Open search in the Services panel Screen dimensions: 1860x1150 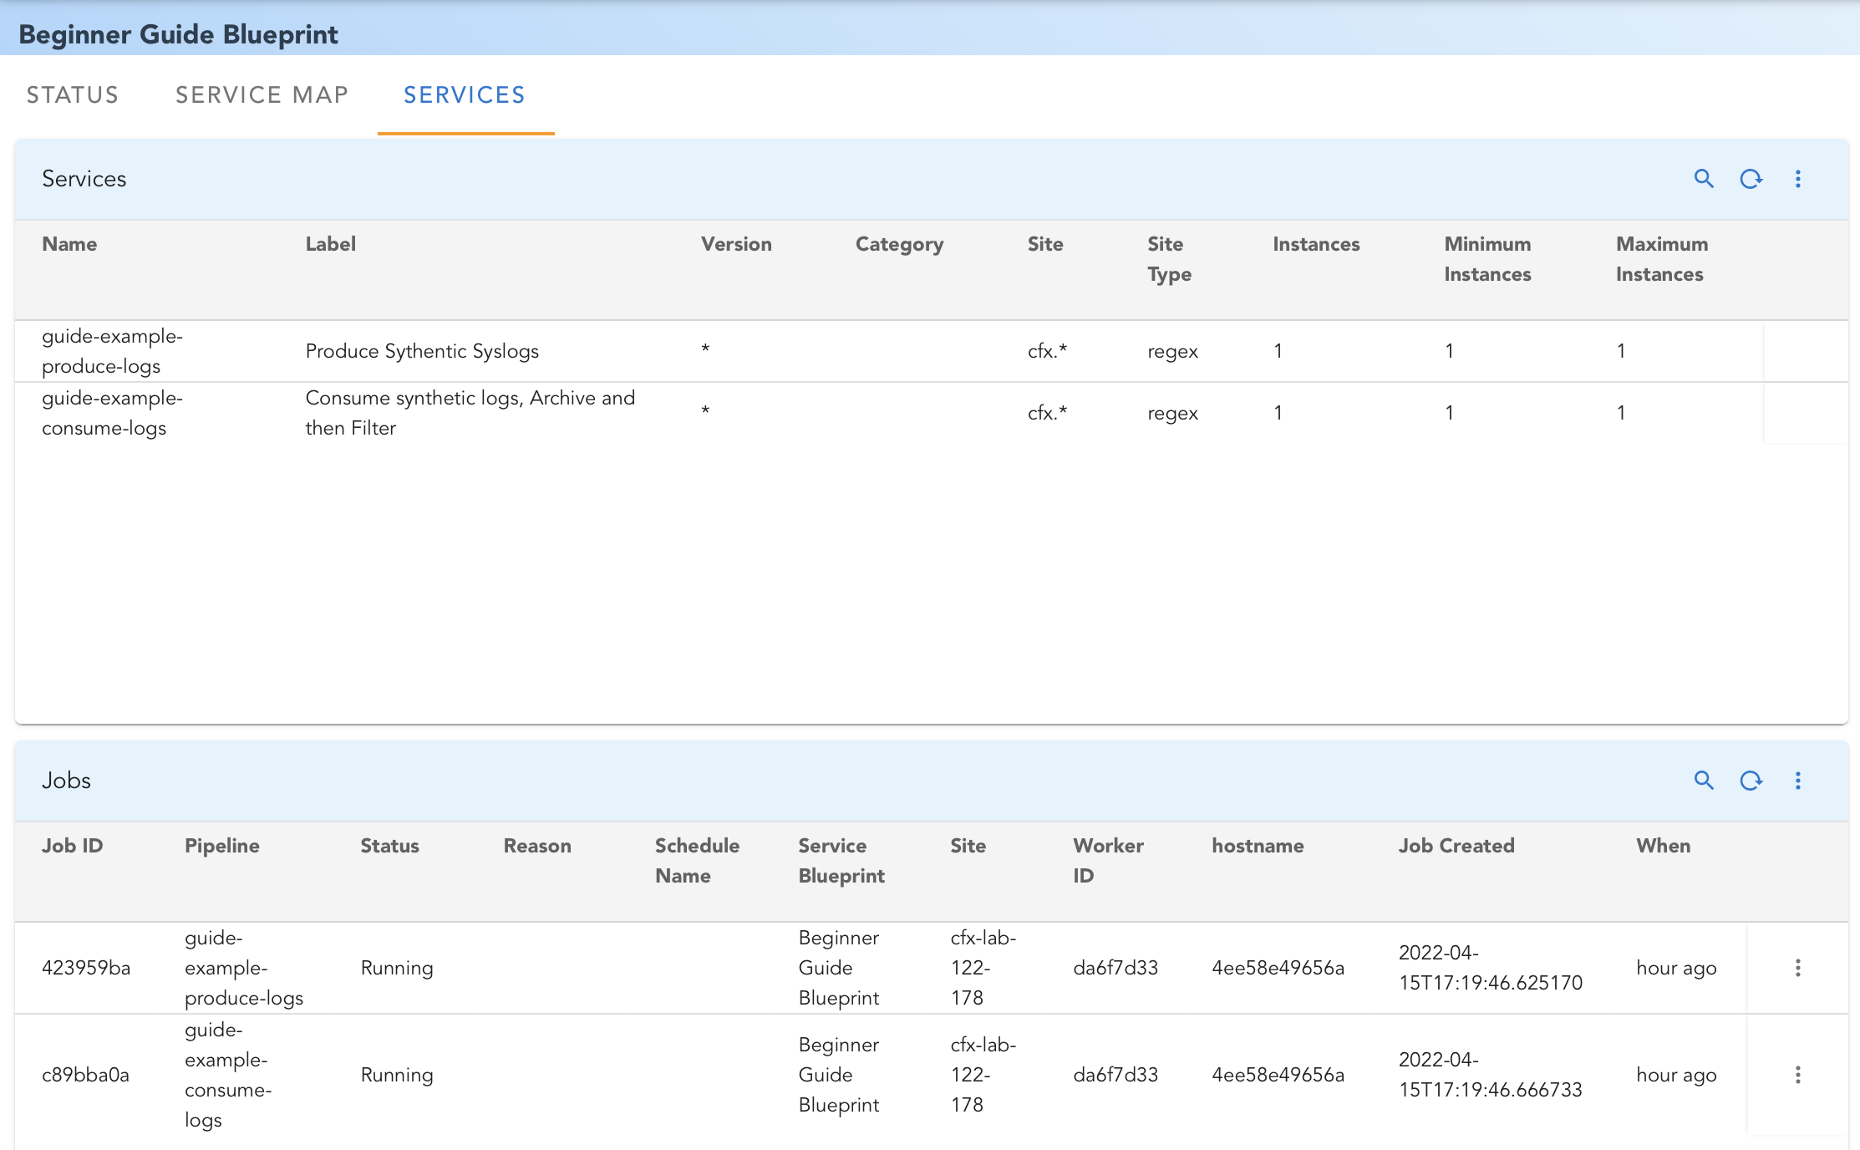pyautogui.click(x=1703, y=179)
